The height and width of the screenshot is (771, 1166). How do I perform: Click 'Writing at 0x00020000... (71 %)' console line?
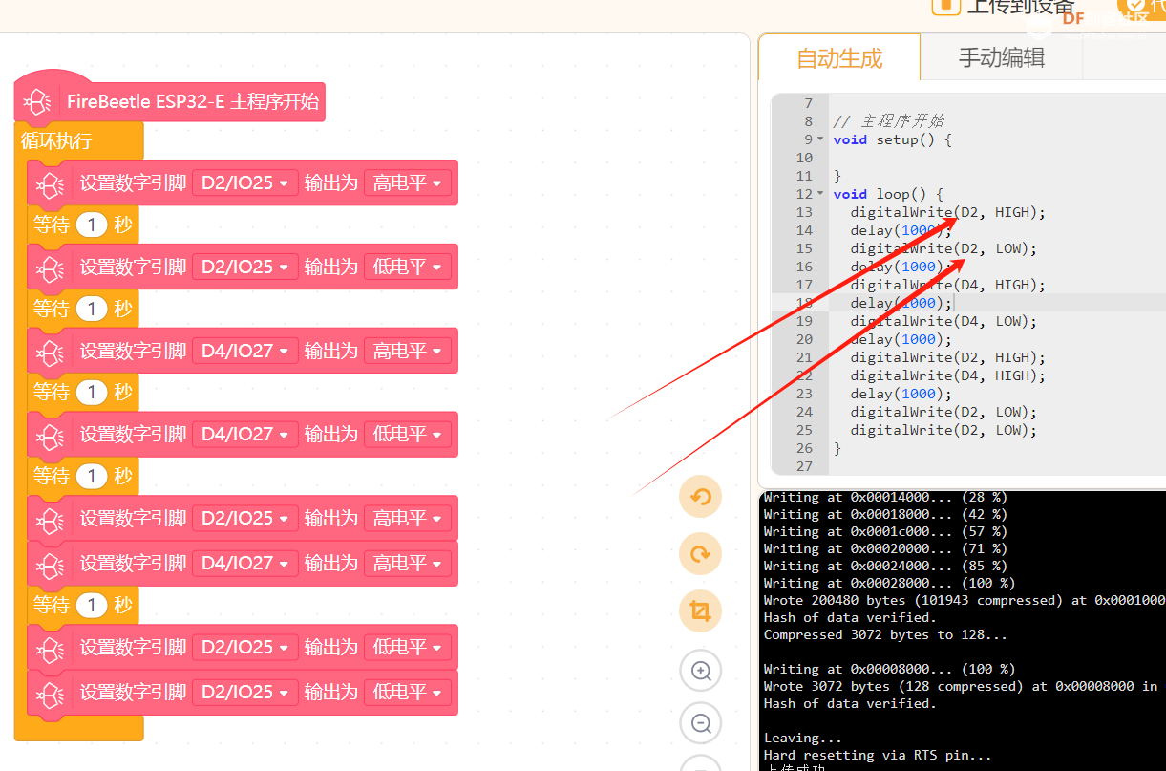[885, 548]
